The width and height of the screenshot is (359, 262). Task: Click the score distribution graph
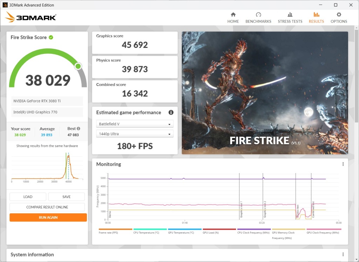(x=47, y=168)
